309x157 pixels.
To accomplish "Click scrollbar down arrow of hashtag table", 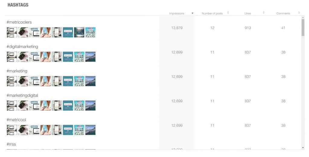I will coord(303,148).
